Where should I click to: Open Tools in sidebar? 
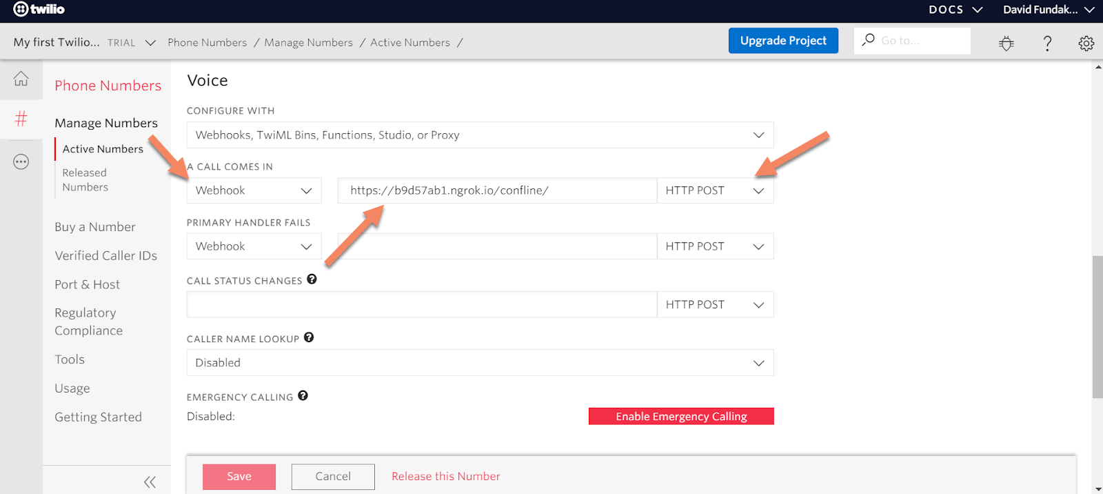pyautogui.click(x=70, y=359)
